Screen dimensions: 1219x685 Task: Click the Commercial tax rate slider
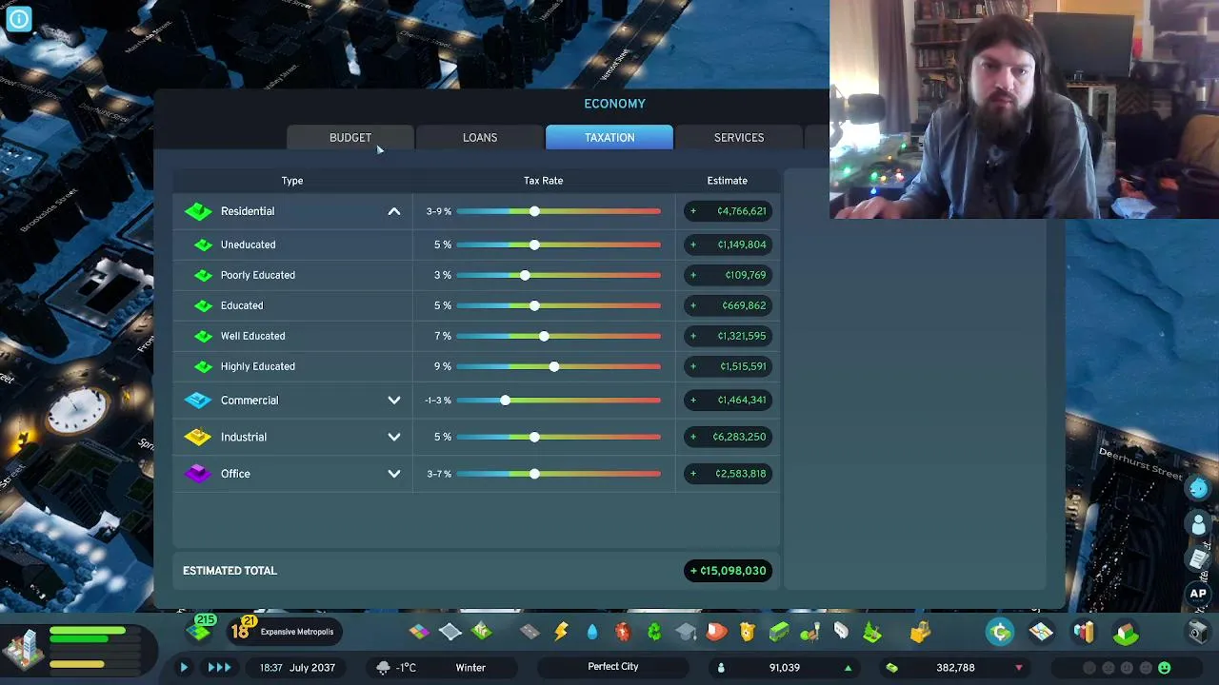[x=559, y=401]
